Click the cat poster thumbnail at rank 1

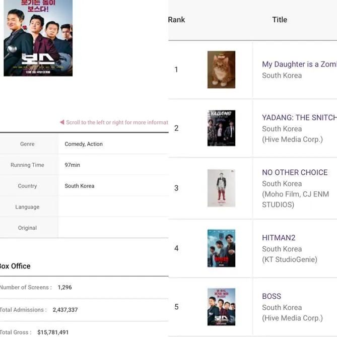pyautogui.click(x=221, y=70)
